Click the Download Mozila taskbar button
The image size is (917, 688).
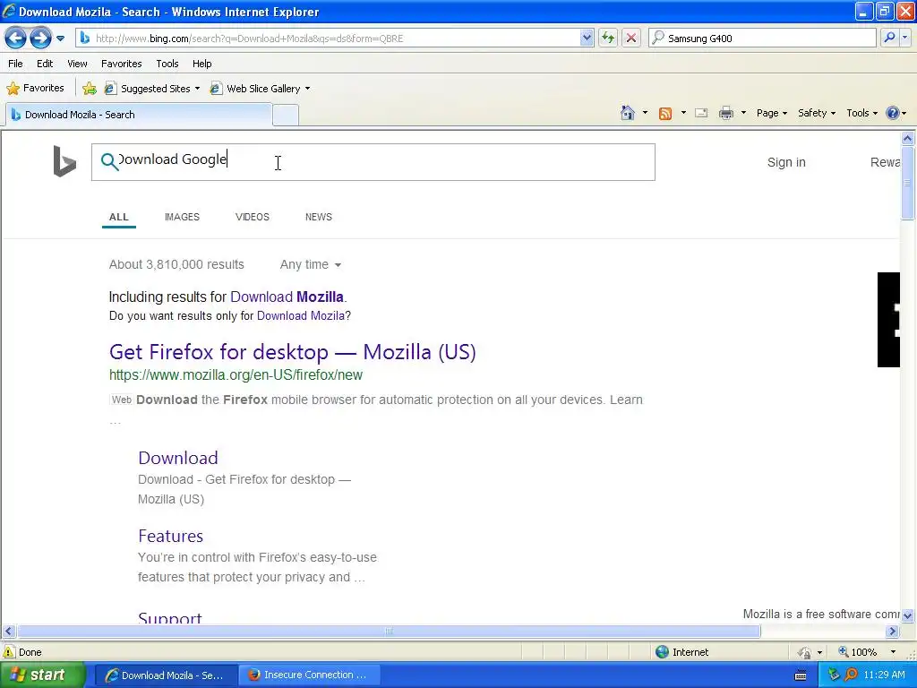[166, 675]
